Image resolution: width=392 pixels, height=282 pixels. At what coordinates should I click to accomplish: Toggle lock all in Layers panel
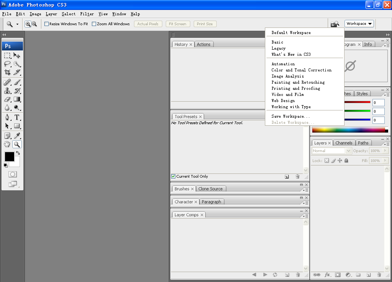coord(346,160)
